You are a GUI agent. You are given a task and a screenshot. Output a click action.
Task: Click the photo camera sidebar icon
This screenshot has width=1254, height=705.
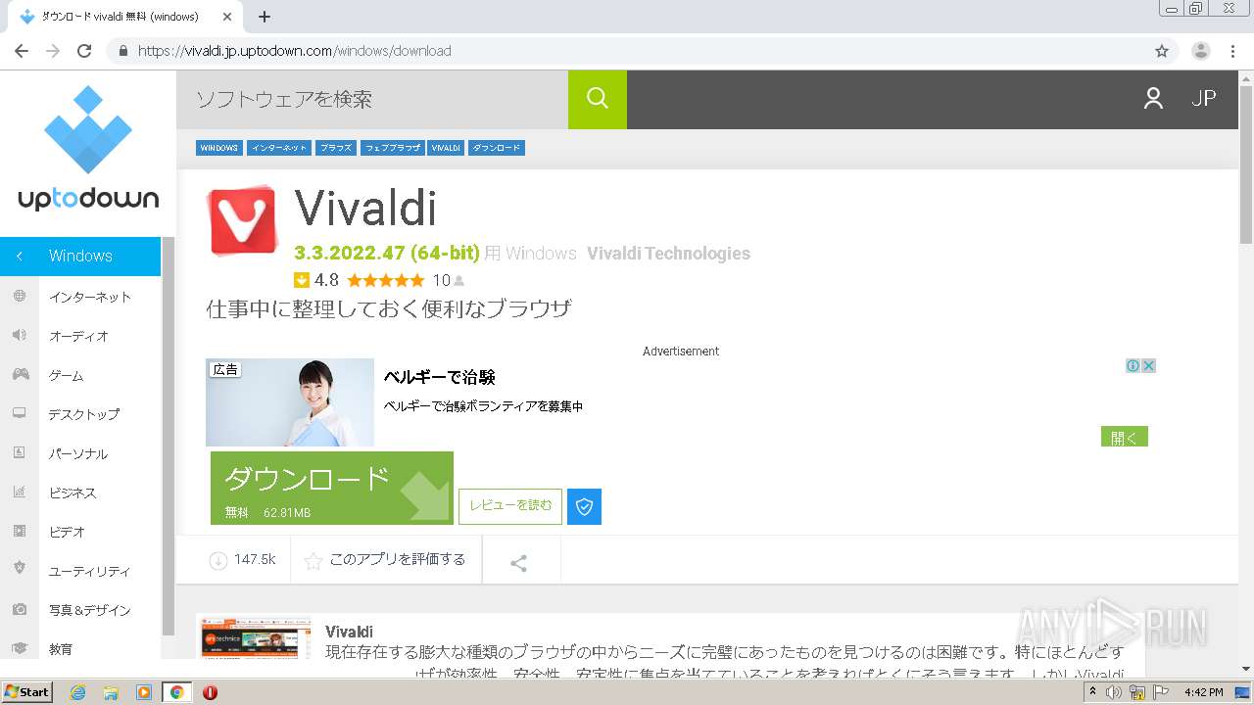coord(20,609)
